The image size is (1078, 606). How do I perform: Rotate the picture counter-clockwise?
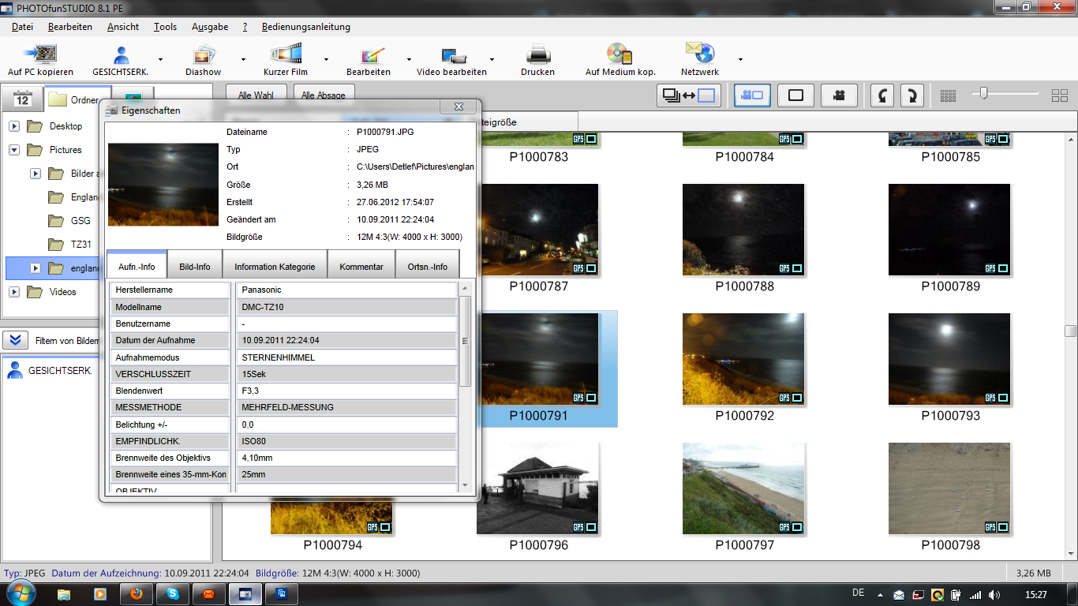tap(882, 95)
